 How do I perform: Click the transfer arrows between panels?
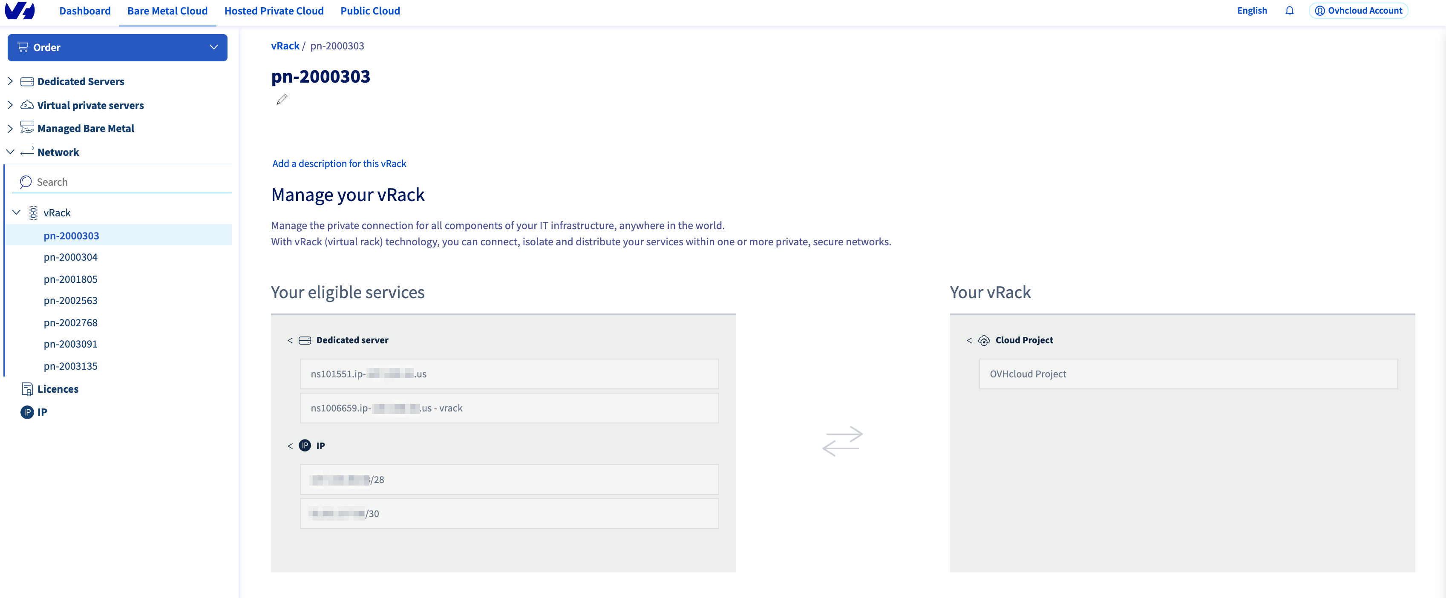point(843,441)
